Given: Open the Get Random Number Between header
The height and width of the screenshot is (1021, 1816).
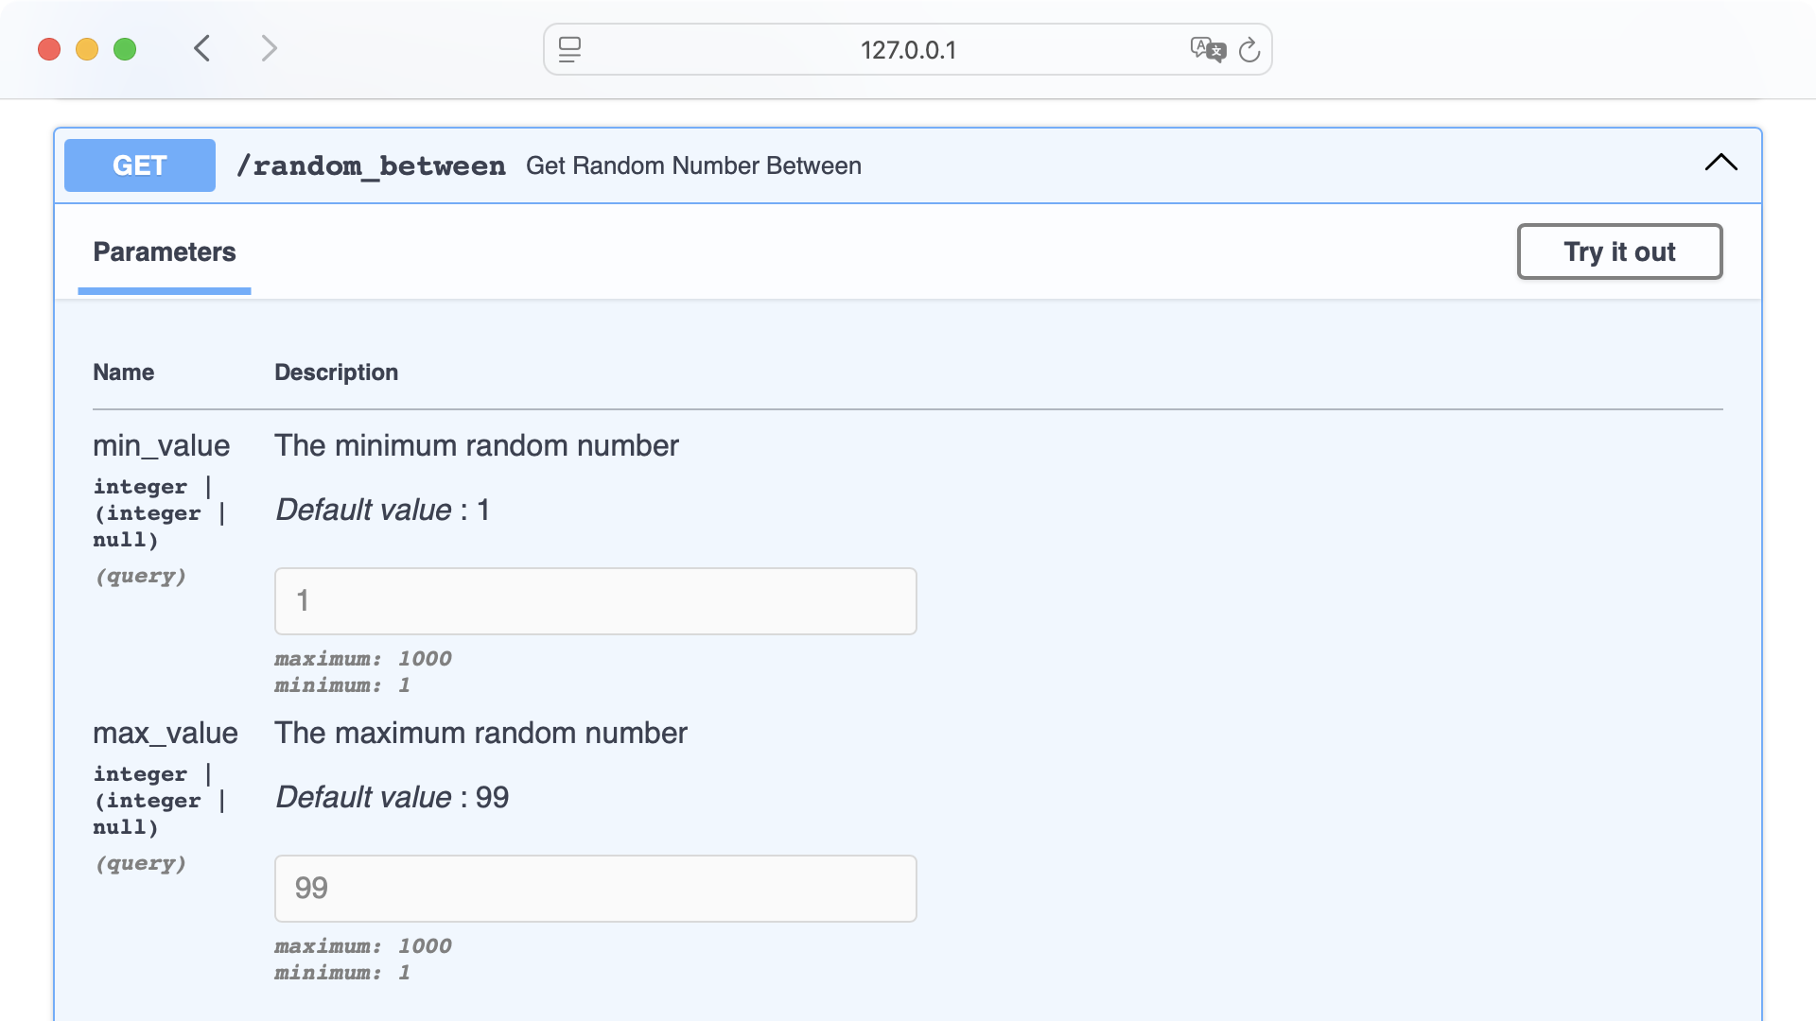Looking at the screenshot, I should point(694,165).
